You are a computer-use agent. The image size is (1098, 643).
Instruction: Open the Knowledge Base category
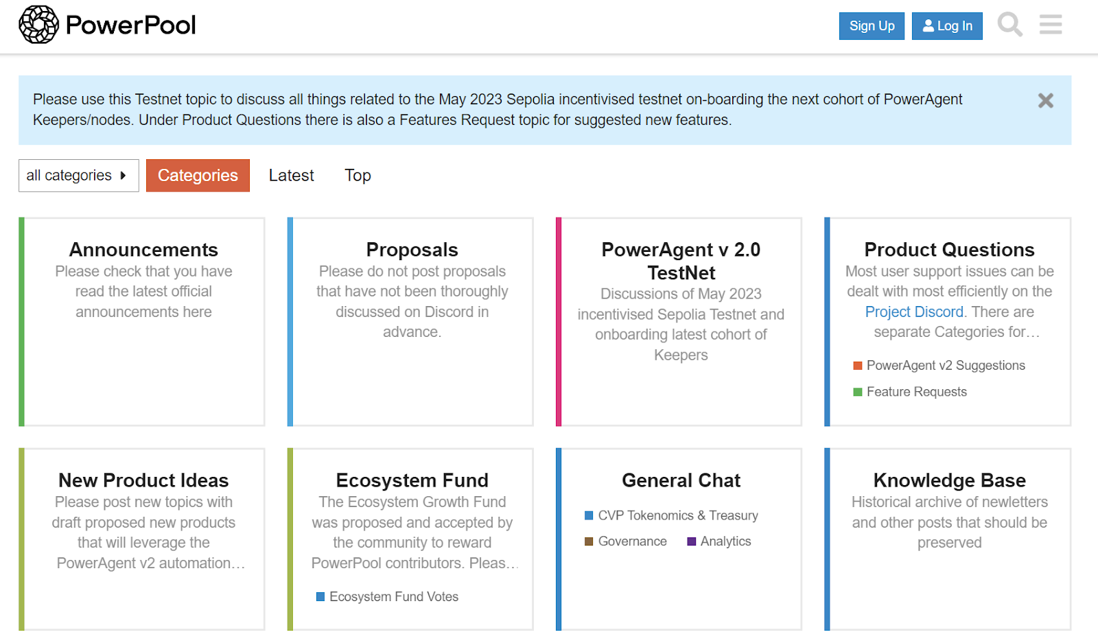click(x=949, y=480)
